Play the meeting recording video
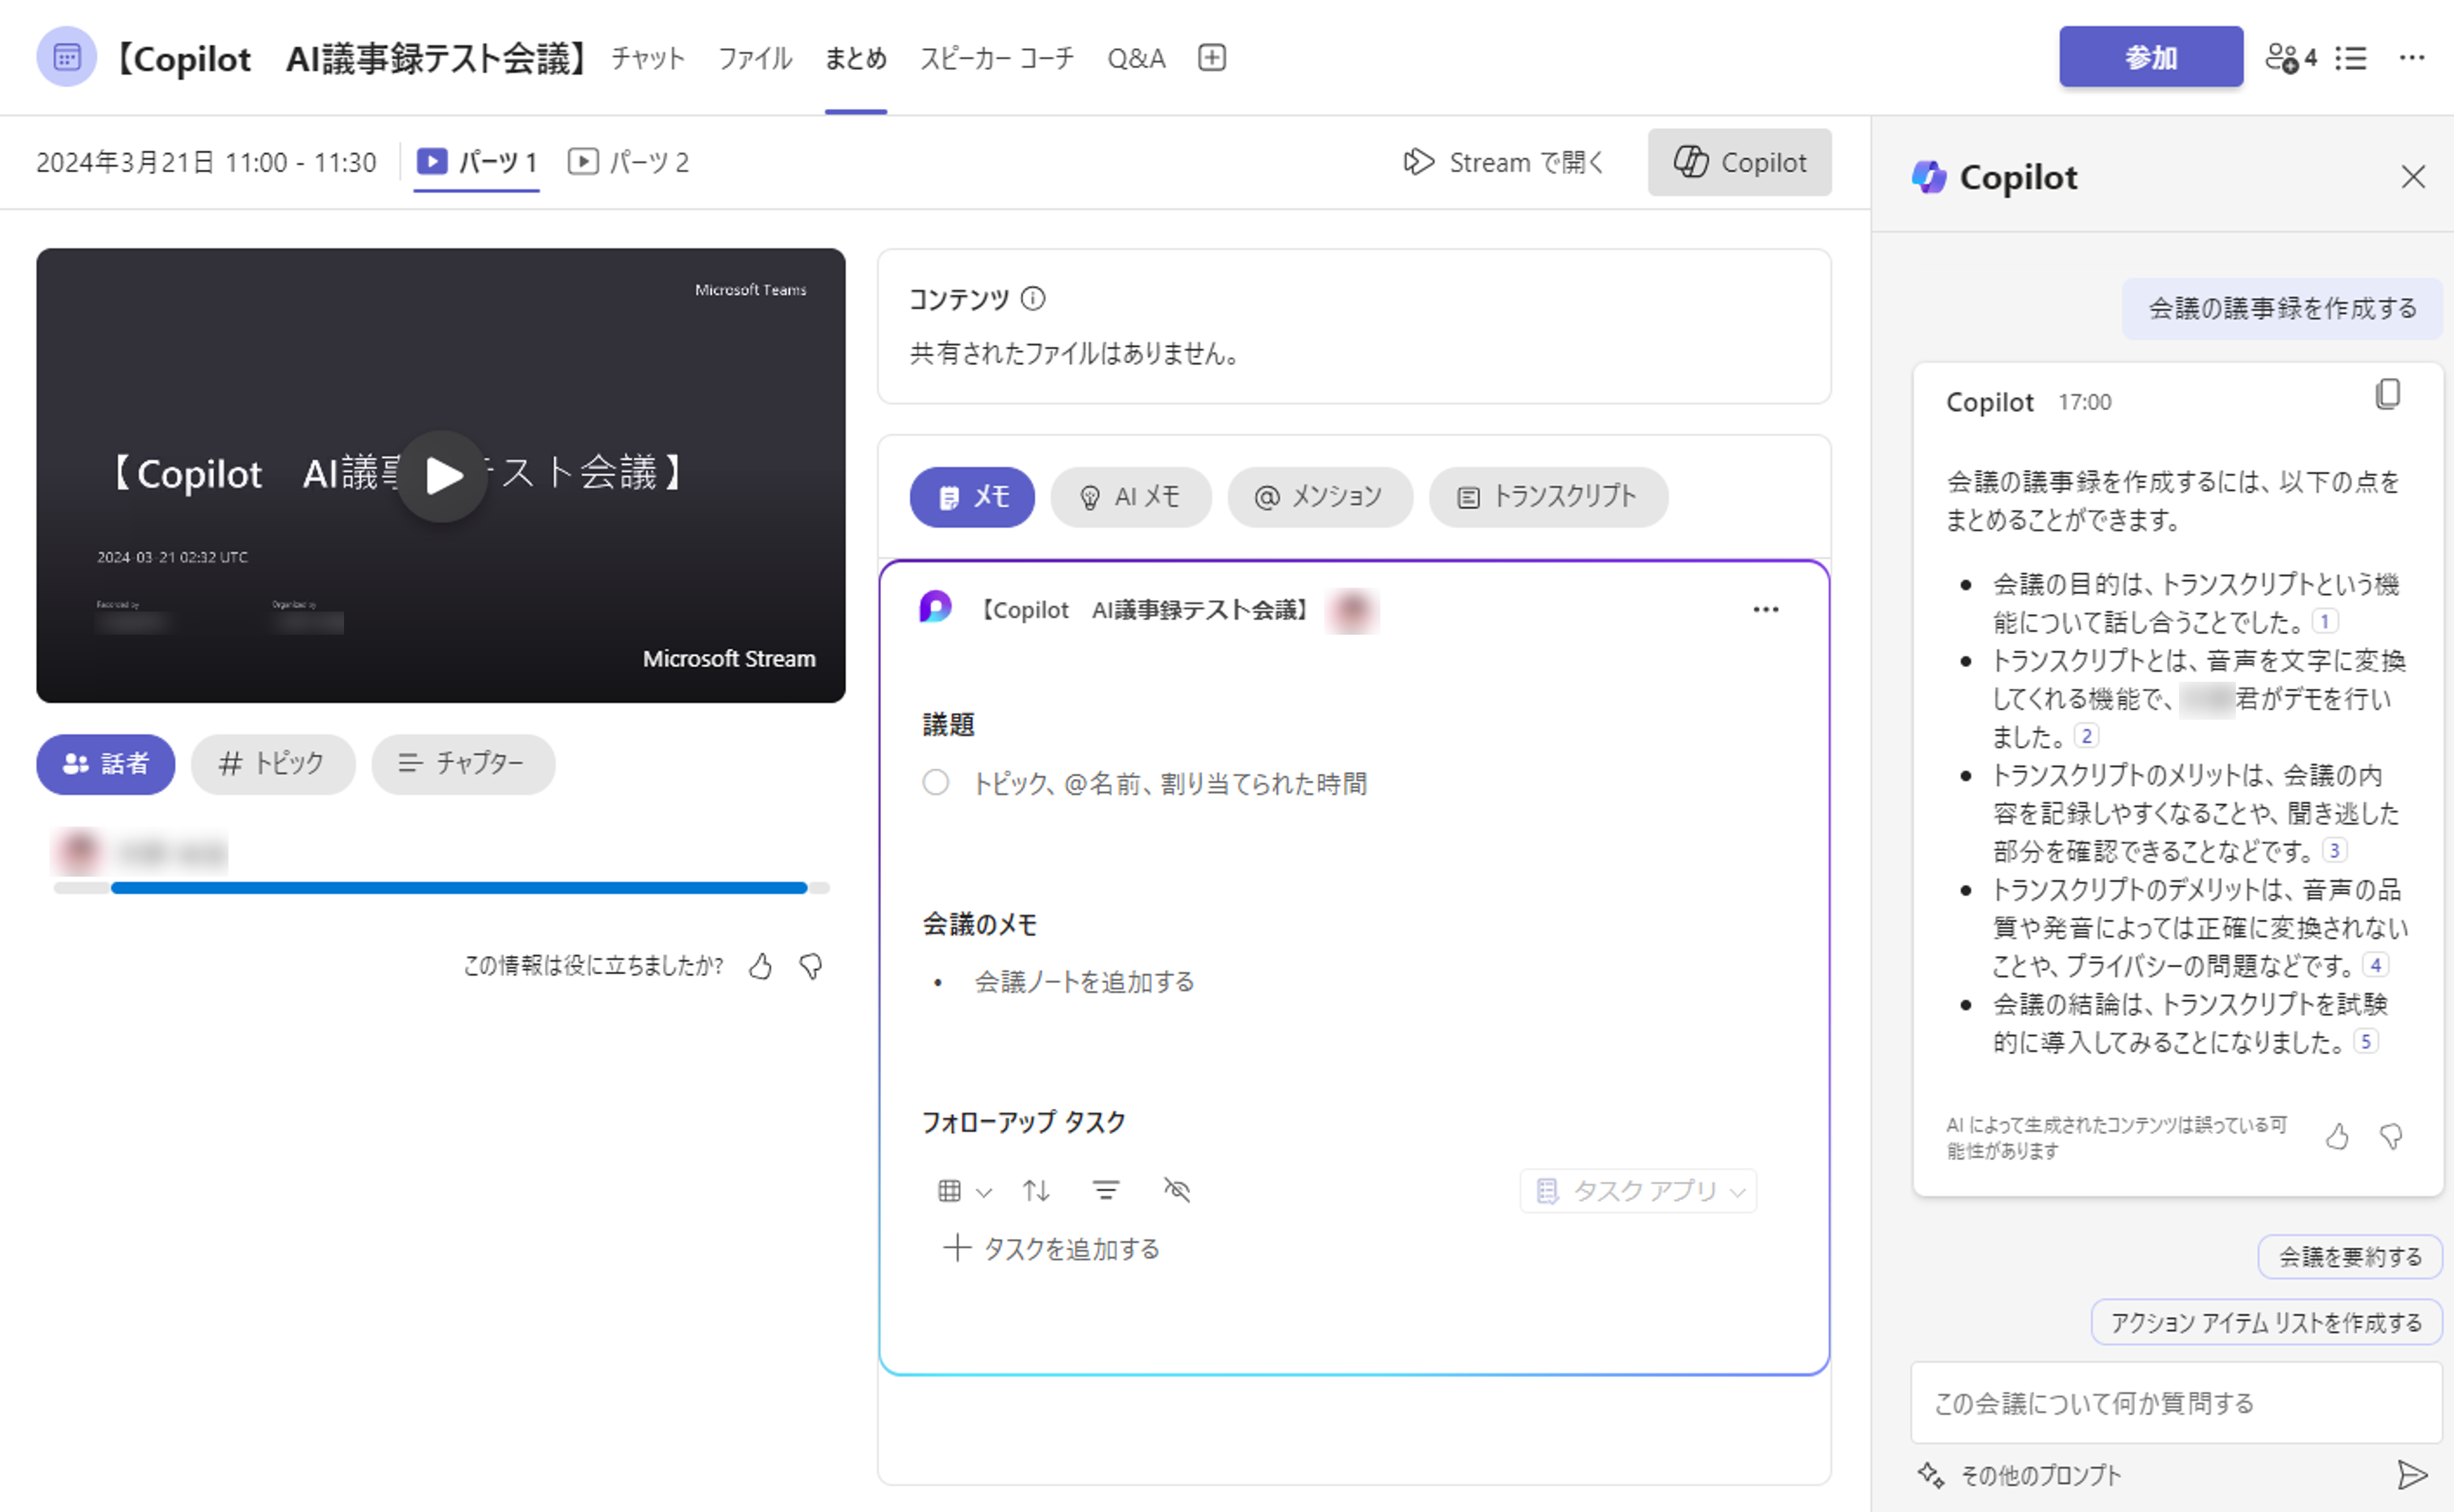This screenshot has width=2454, height=1512. [x=442, y=475]
